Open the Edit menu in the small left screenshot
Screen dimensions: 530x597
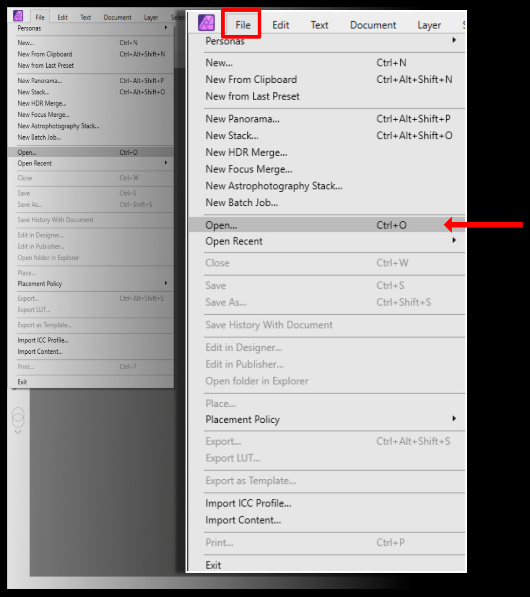click(63, 17)
